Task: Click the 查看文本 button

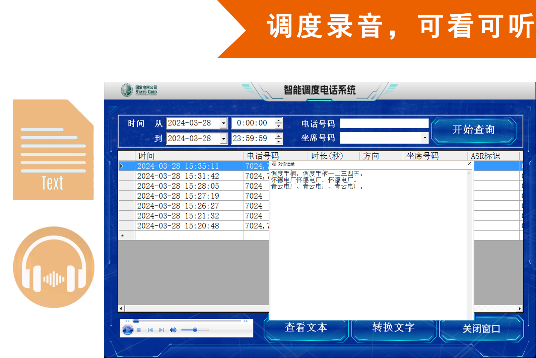Action: click(306, 328)
